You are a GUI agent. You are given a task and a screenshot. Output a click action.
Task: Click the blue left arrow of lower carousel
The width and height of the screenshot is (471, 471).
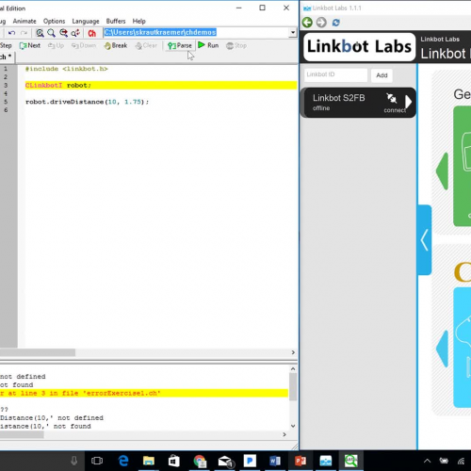pyautogui.click(x=442, y=349)
